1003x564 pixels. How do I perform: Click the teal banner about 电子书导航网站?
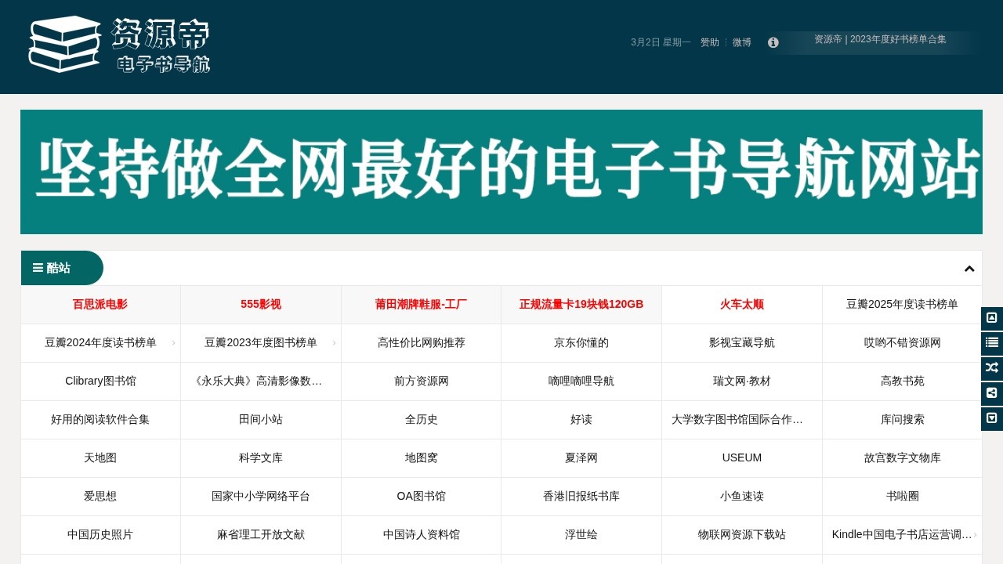coord(501,172)
